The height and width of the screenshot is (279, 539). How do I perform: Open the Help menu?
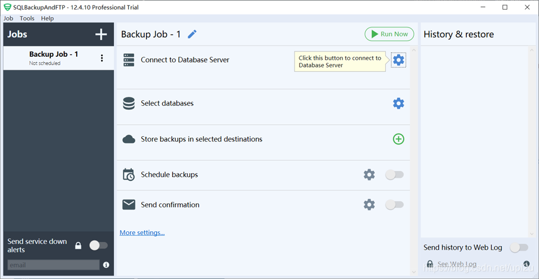click(47, 18)
